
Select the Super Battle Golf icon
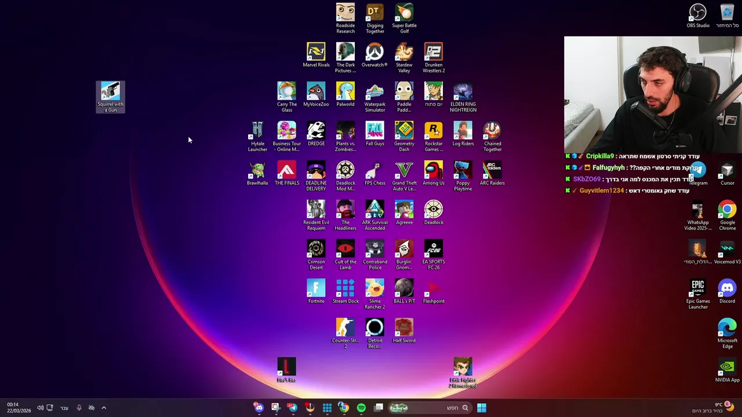click(404, 19)
